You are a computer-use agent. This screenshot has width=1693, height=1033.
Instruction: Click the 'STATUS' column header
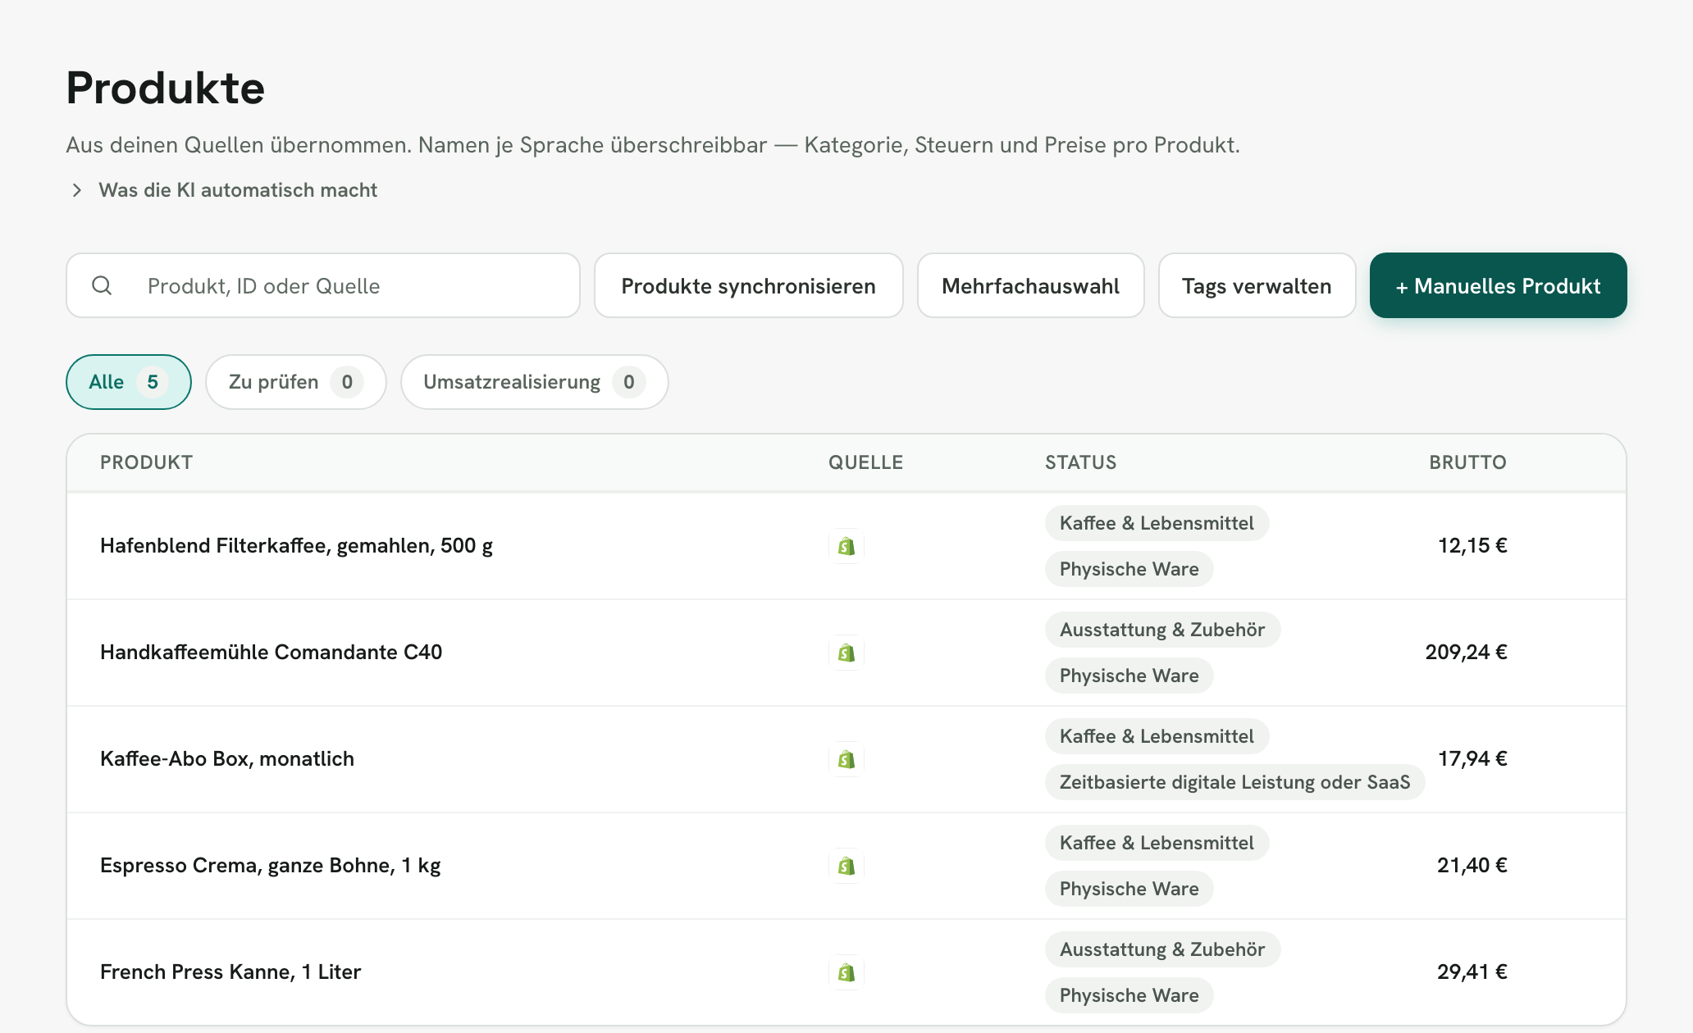pyautogui.click(x=1081, y=462)
